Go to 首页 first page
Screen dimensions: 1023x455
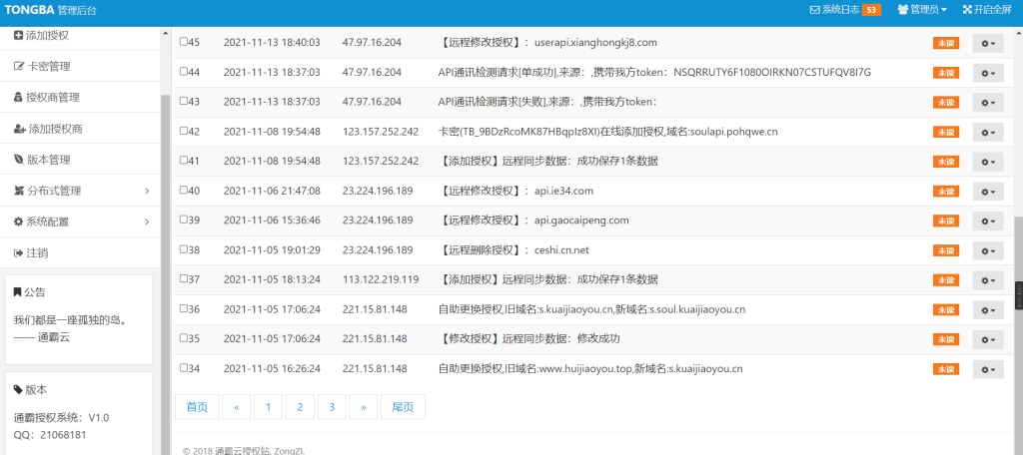pyautogui.click(x=197, y=407)
